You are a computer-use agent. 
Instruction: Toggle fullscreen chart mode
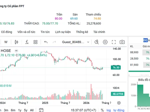click(114, 42)
